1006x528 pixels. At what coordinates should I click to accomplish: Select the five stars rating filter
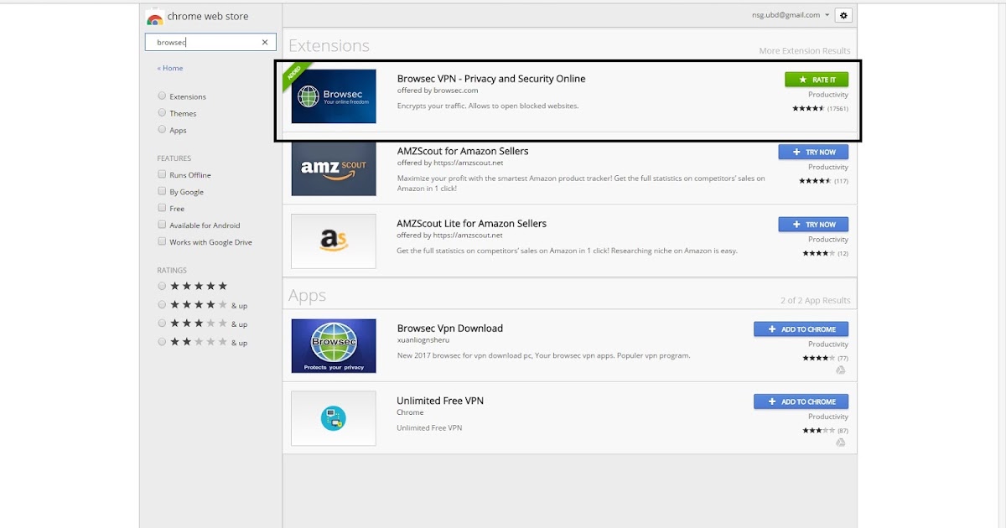(162, 286)
